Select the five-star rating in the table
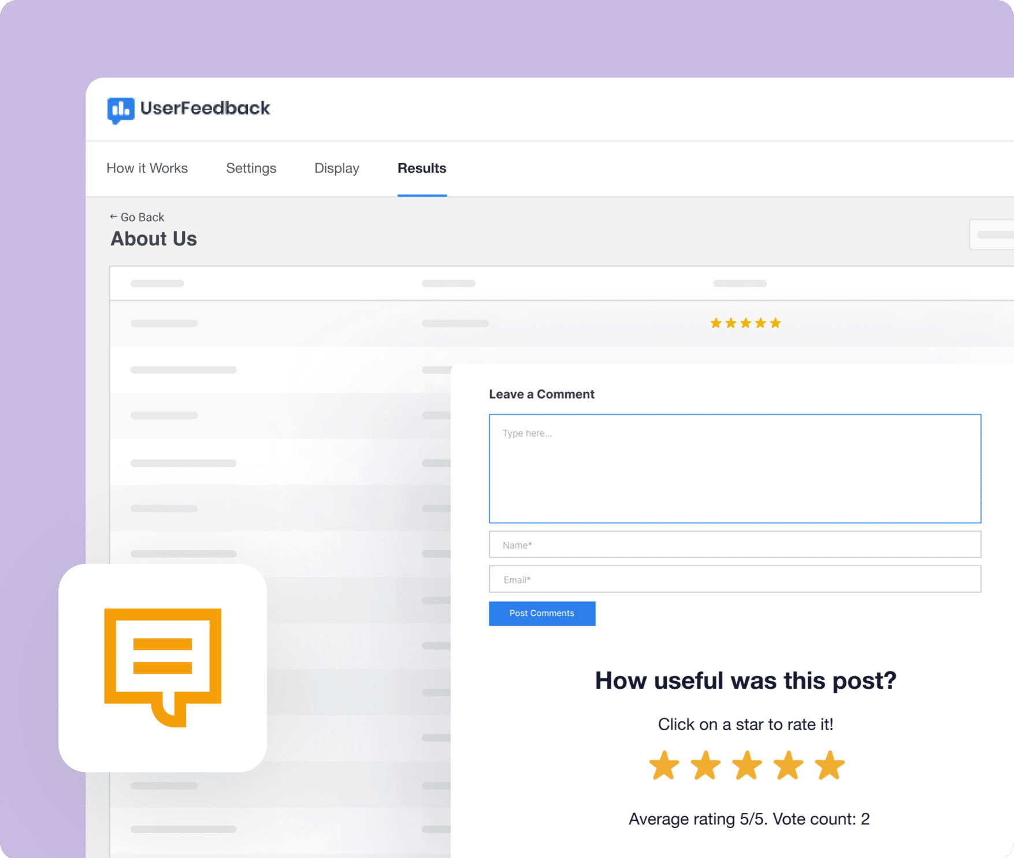The height and width of the screenshot is (858, 1014). point(745,322)
